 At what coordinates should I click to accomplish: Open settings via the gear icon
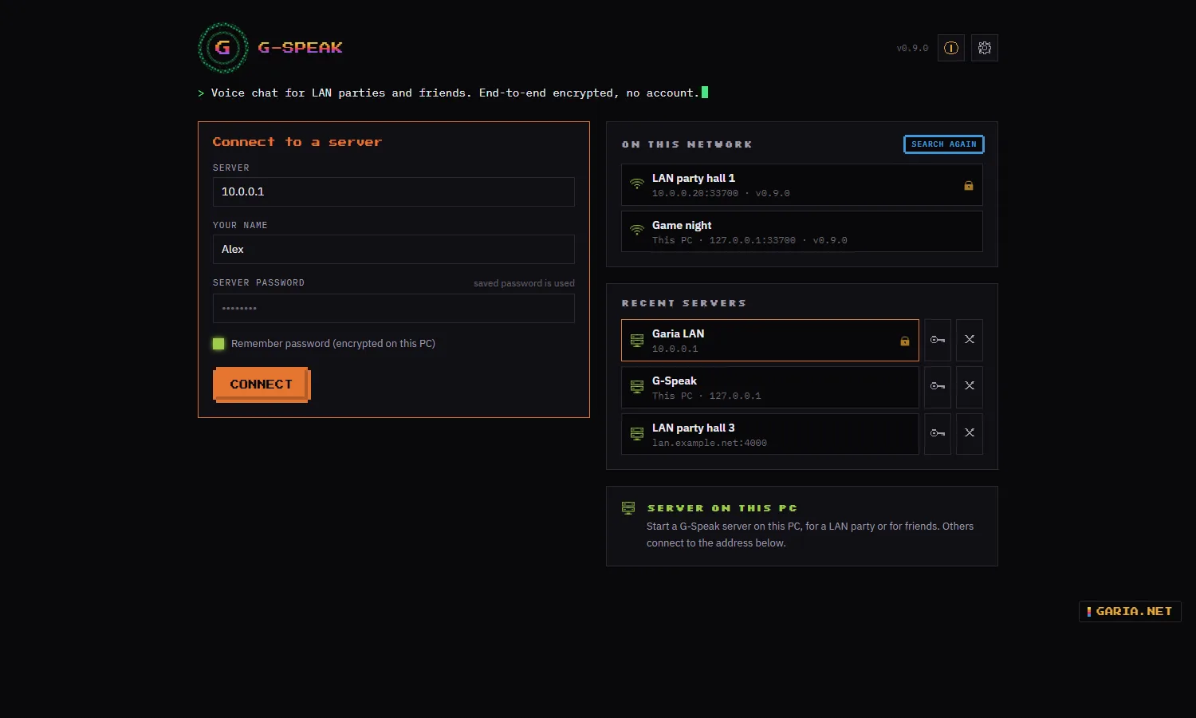pyautogui.click(x=985, y=48)
